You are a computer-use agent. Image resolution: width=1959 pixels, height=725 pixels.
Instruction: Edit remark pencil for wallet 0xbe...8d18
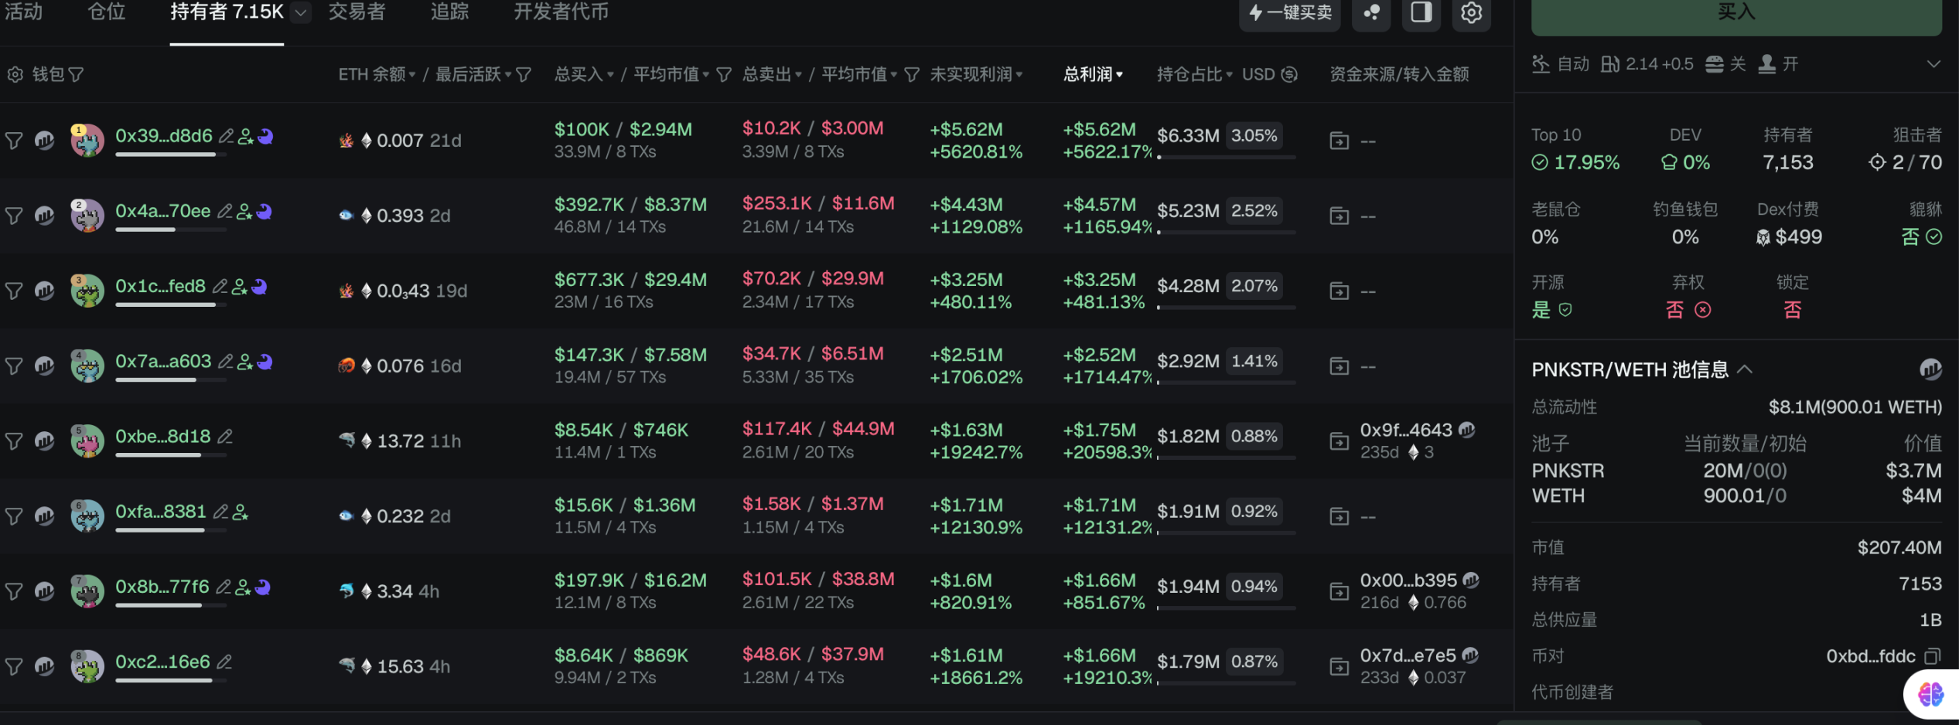[x=225, y=437]
